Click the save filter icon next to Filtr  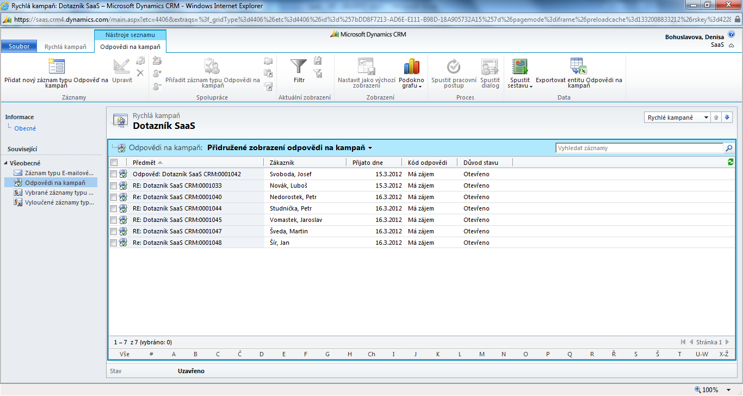click(x=318, y=61)
